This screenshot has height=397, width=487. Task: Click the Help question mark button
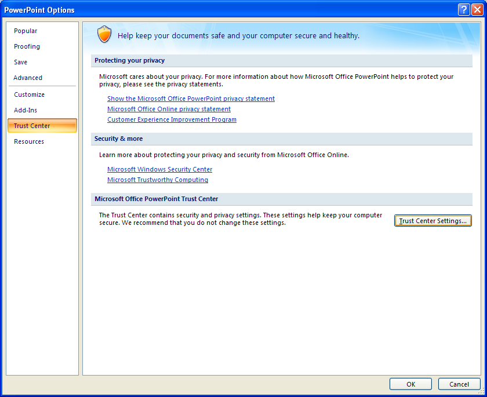tap(464, 10)
